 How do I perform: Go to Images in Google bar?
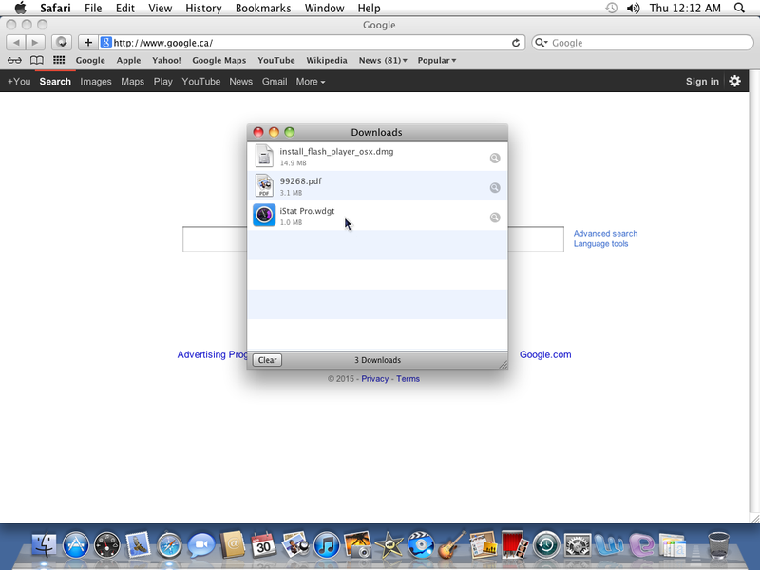point(96,82)
